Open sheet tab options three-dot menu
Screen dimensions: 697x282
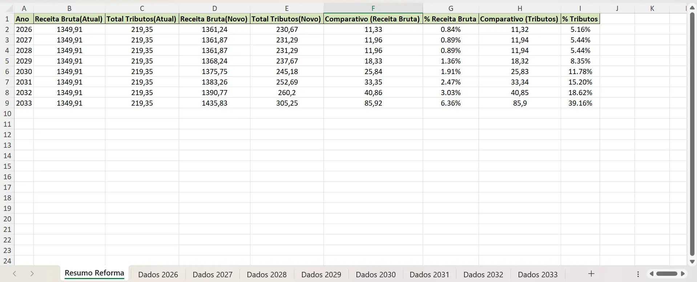pyautogui.click(x=638, y=274)
